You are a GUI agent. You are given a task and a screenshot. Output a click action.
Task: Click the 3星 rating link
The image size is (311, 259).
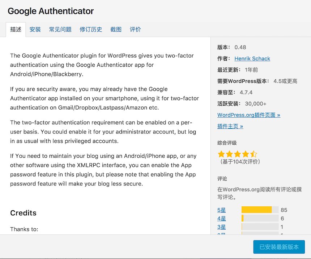(222, 227)
